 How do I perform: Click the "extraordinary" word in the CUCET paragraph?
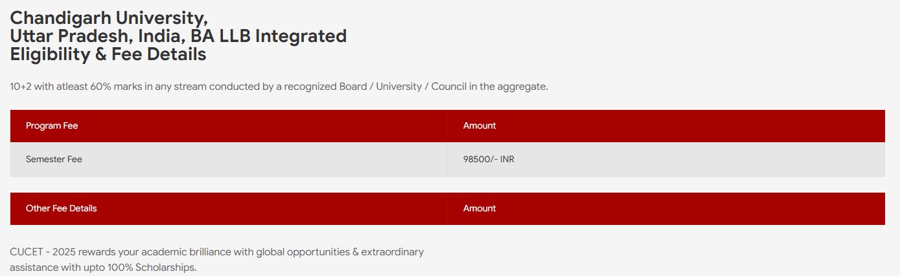(393, 252)
